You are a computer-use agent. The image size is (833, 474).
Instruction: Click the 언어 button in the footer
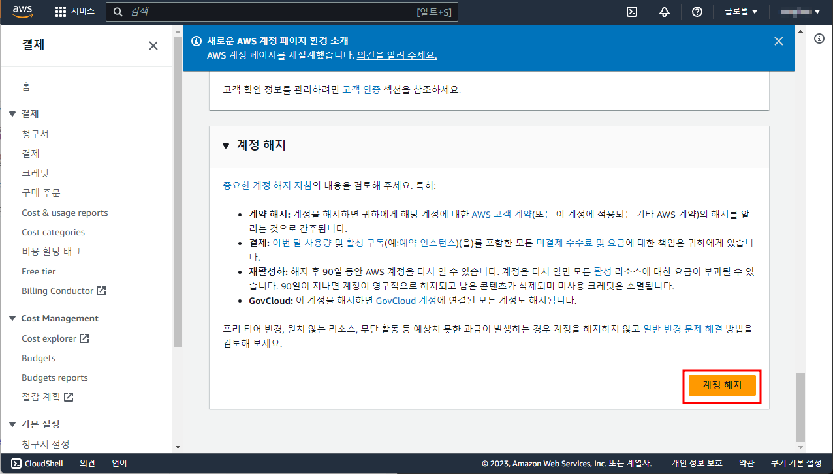tap(119, 464)
